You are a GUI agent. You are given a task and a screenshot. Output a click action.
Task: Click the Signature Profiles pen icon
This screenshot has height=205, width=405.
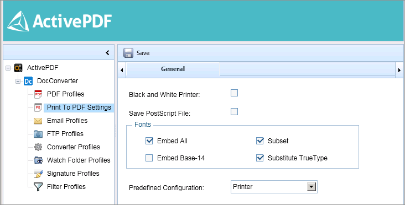[38, 174]
